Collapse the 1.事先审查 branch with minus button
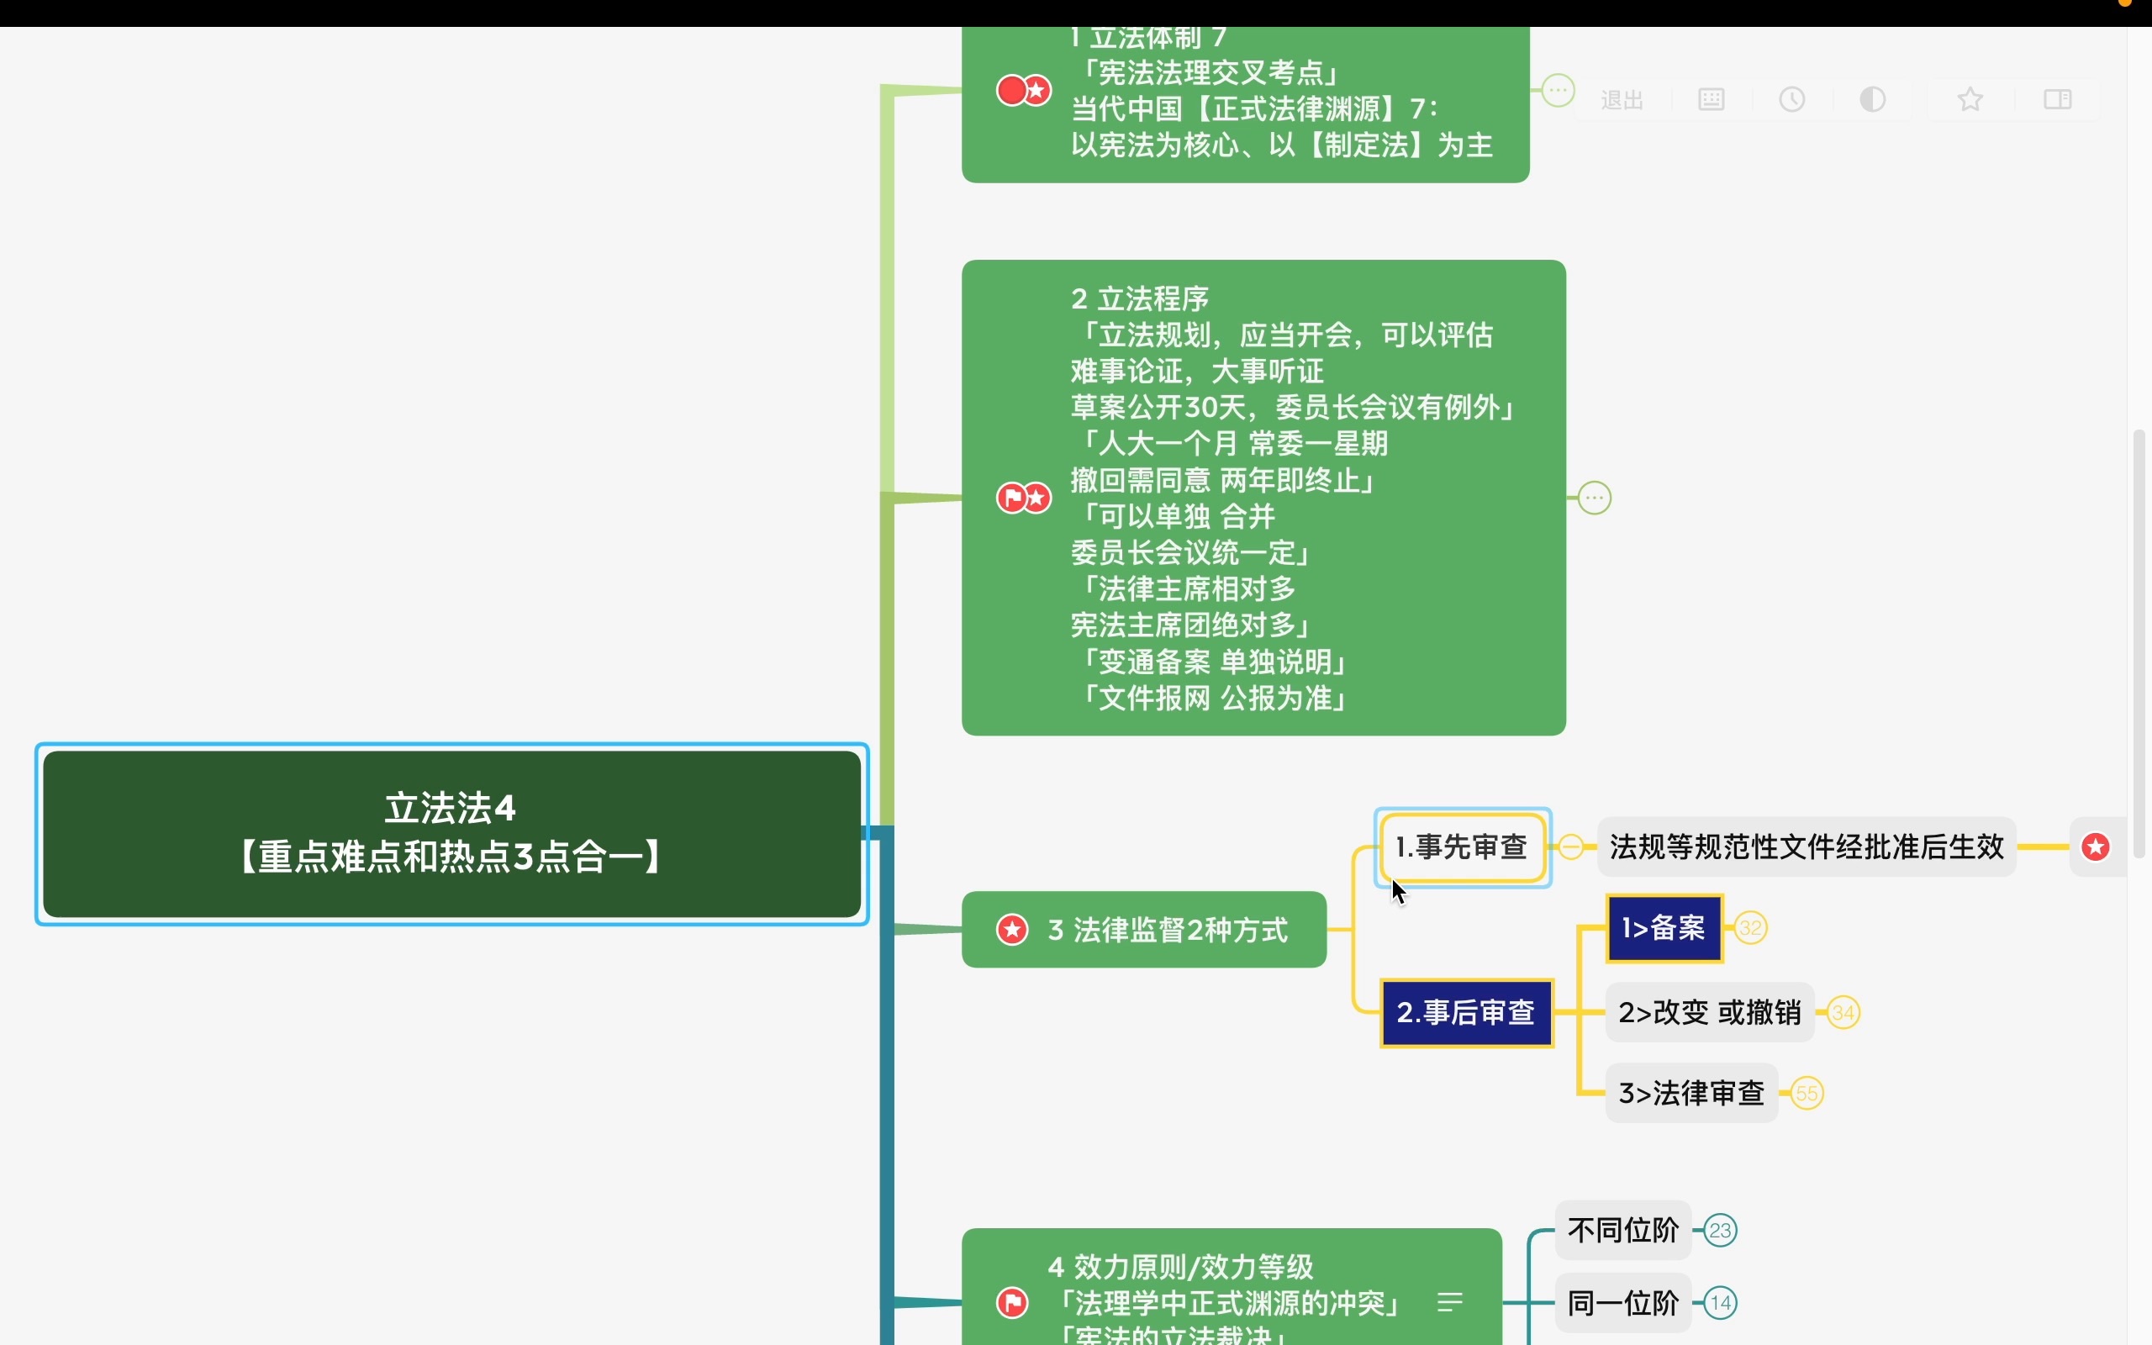 coord(1571,847)
